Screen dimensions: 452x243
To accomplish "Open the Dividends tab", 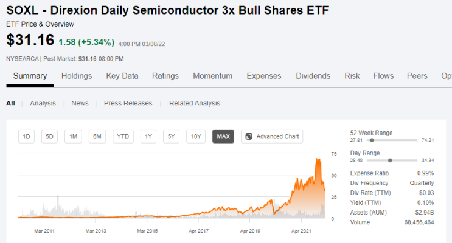I will click(313, 76).
